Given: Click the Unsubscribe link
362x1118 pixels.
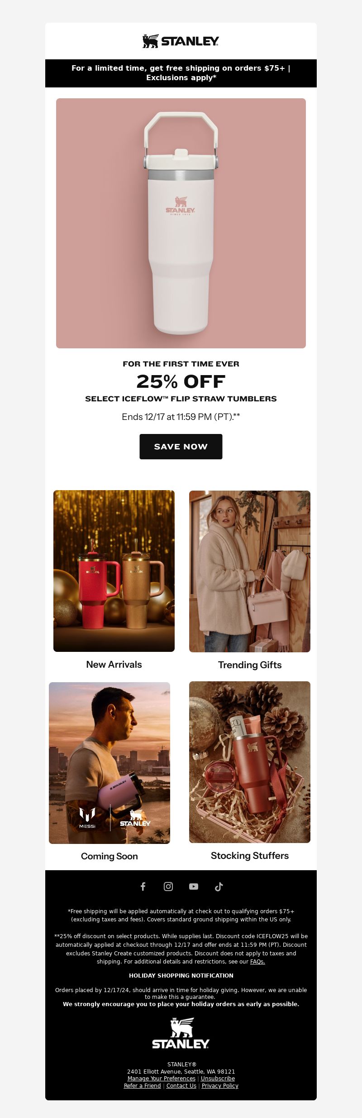Looking at the screenshot, I should [218, 1079].
